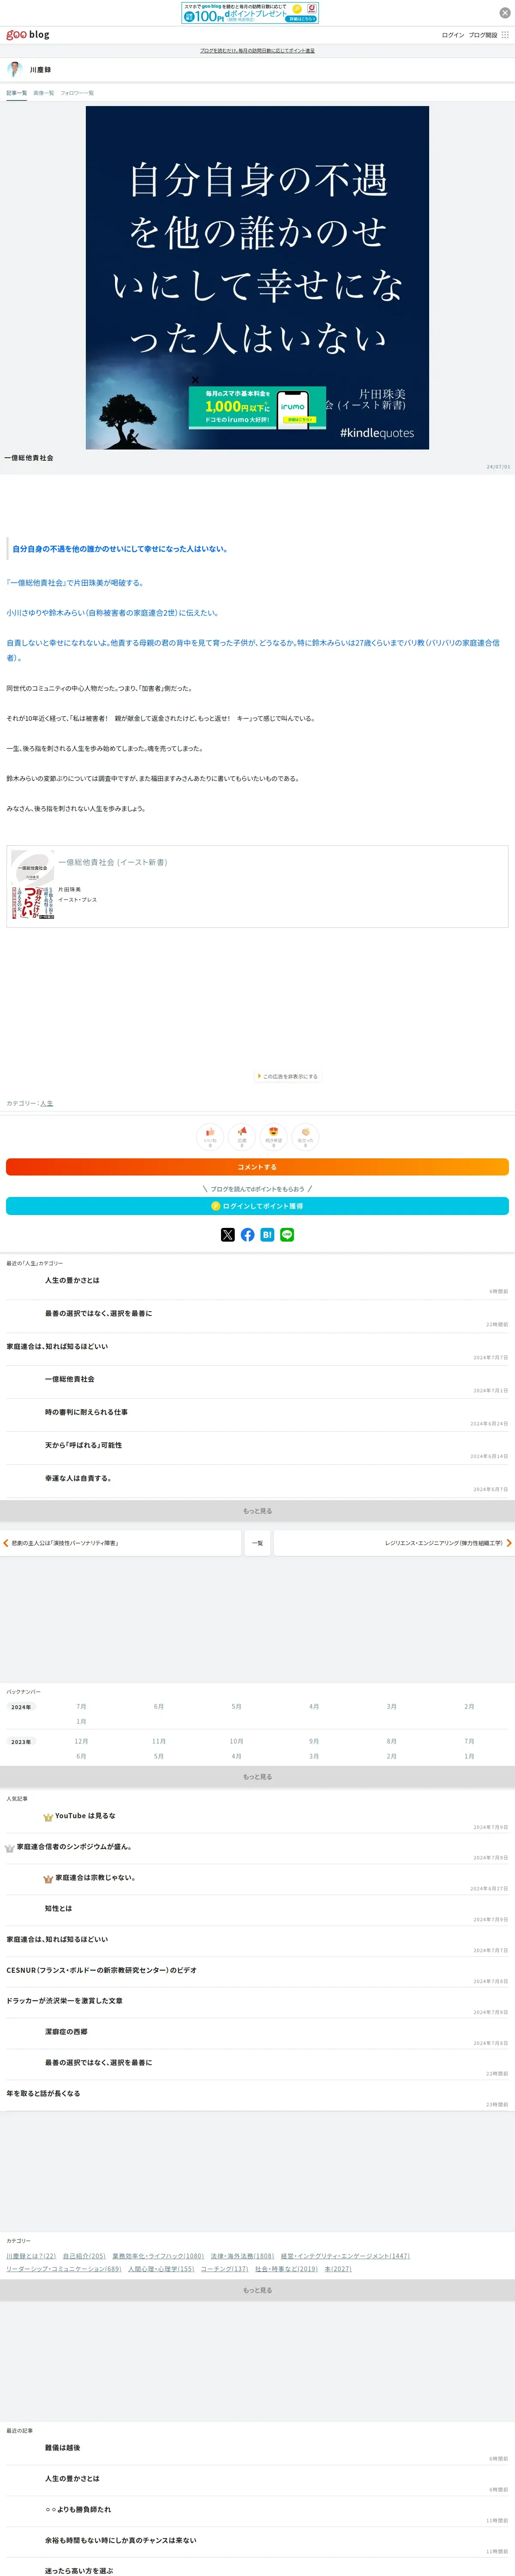This screenshot has width=515, height=2576.
Task: Share the post on X
Action: (228, 1235)
